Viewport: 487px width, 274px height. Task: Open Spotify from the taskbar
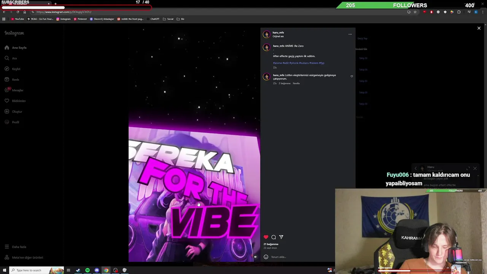point(88,270)
